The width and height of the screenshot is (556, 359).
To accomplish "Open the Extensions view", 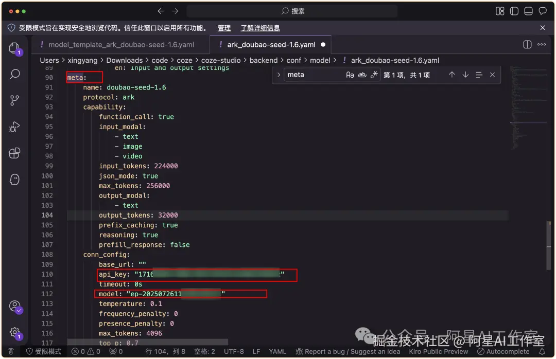I will pyautogui.click(x=14, y=153).
